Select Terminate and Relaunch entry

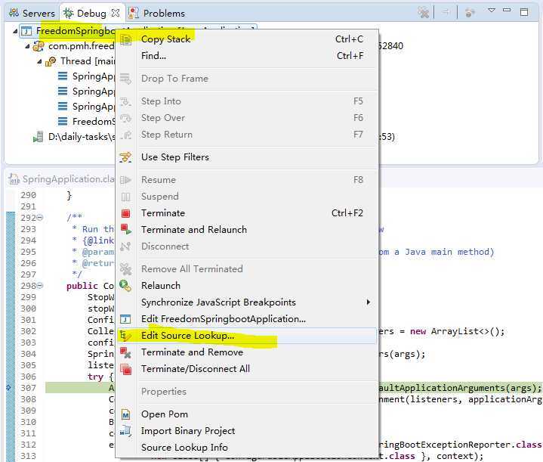(x=247, y=230)
